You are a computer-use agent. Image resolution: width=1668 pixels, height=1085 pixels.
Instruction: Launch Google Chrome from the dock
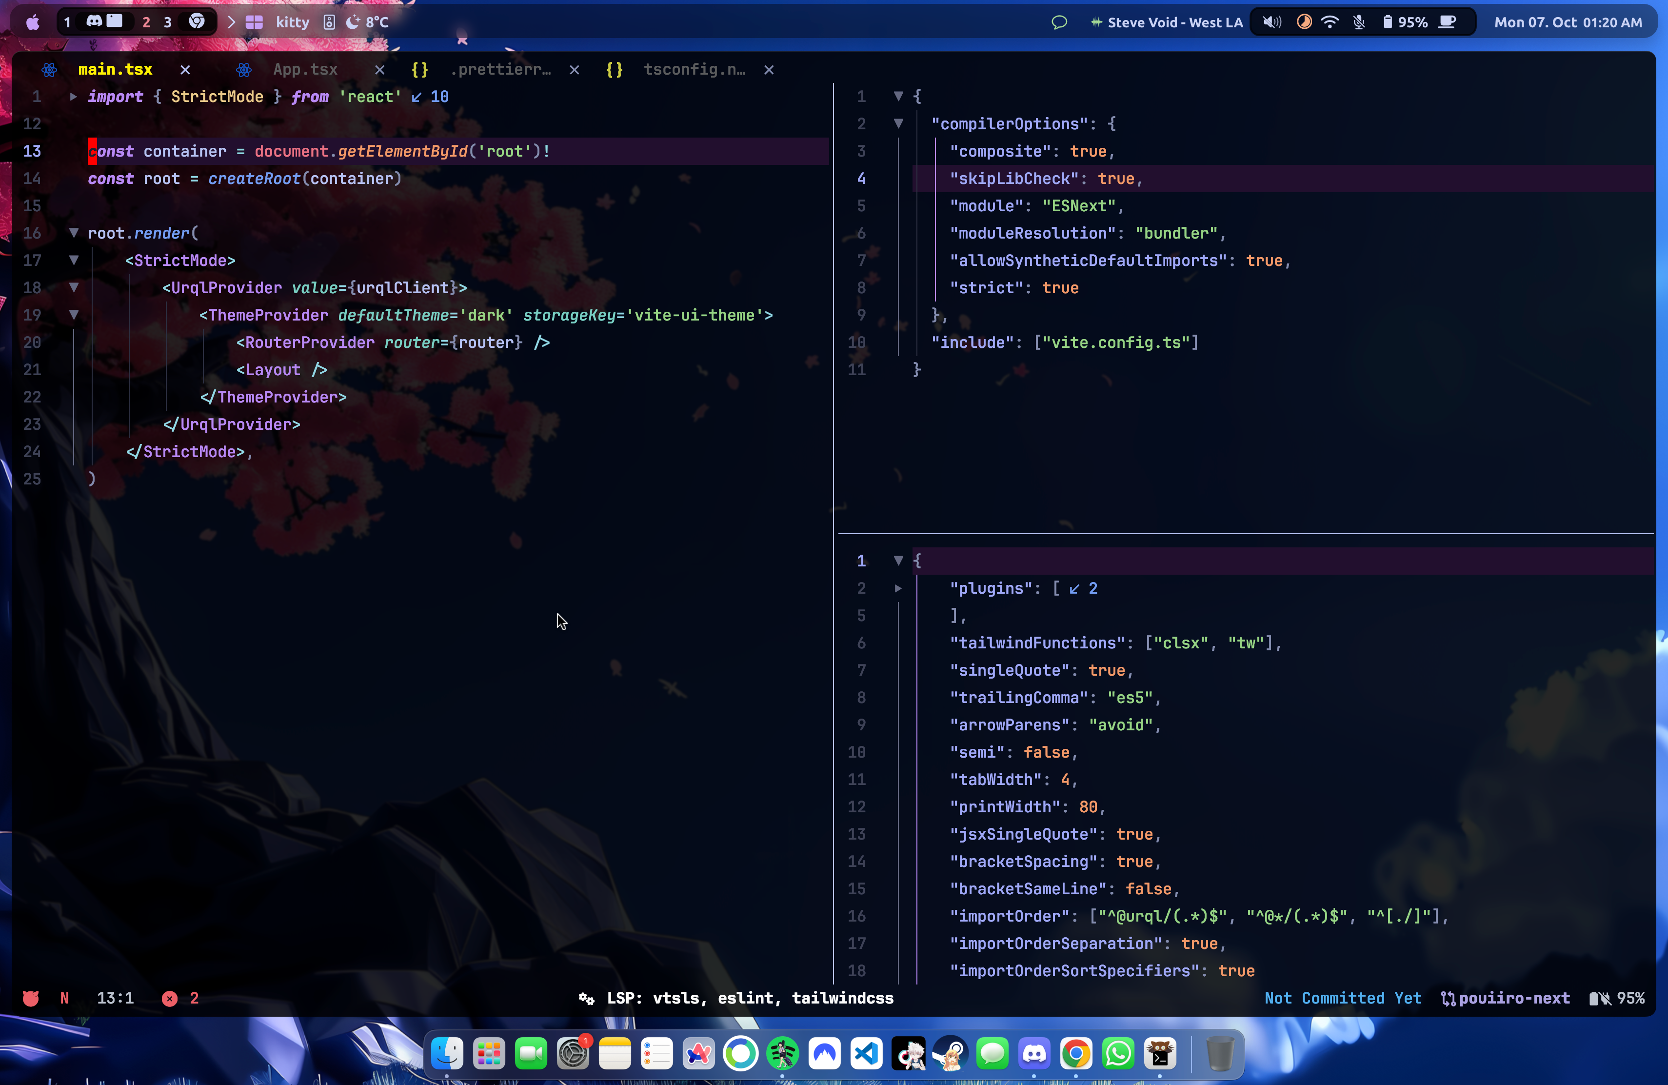point(1076,1053)
